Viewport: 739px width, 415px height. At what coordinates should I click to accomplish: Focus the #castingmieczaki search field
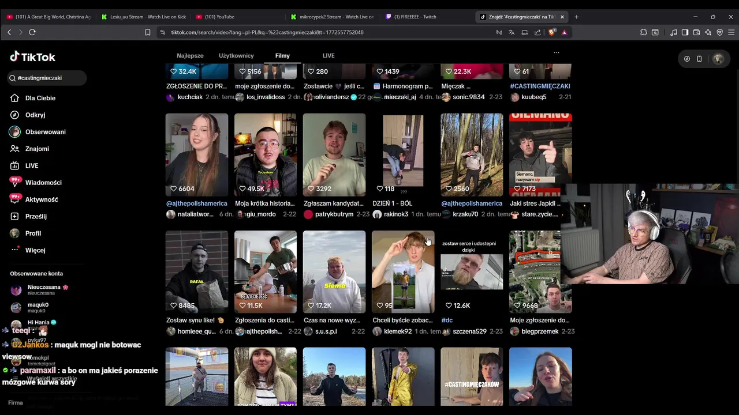(x=47, y=78)
